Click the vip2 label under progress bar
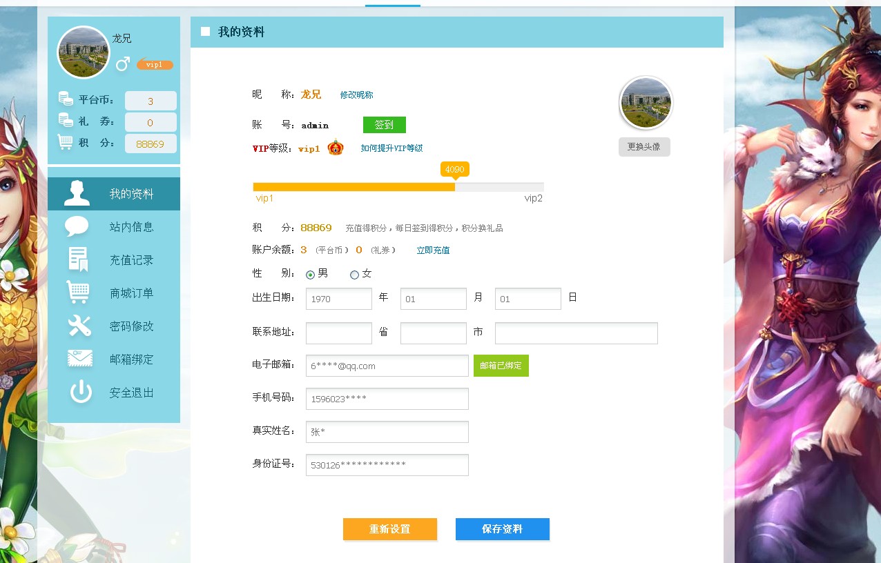881x563 pixels. pos(534,199)
